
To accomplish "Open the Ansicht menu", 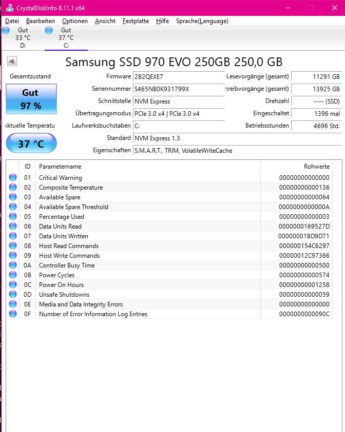I will [x=105, y=21].
